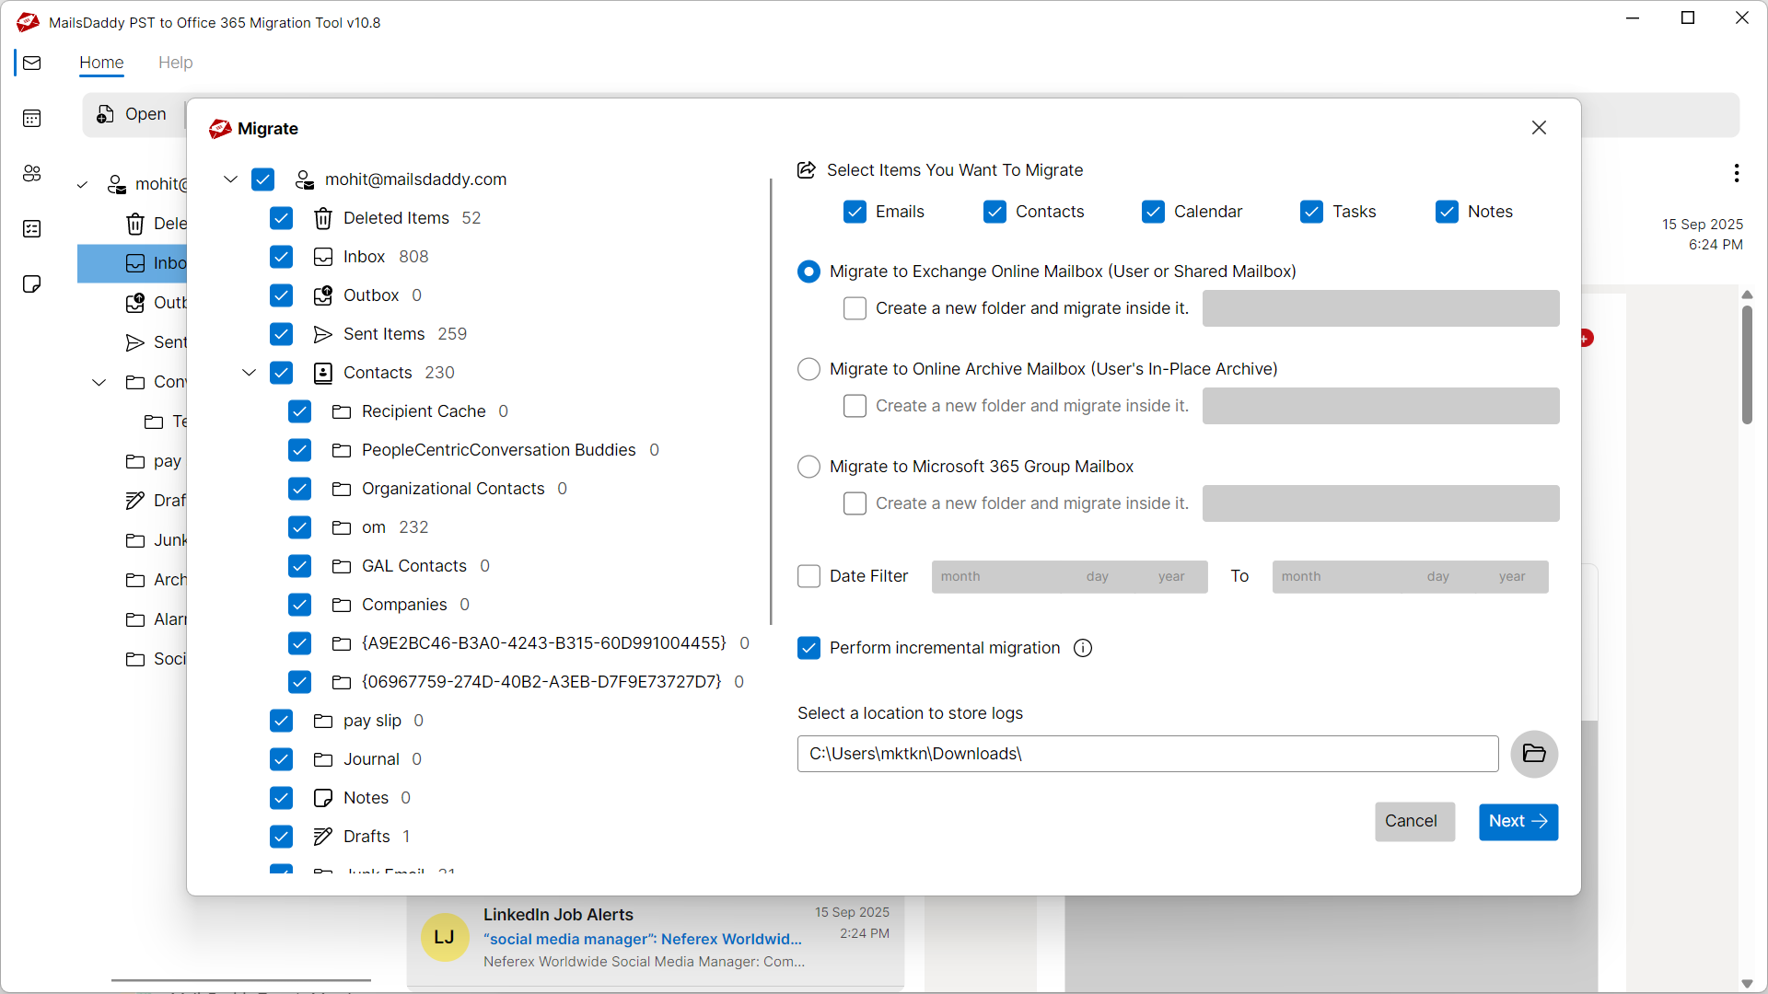Check create new folder under Exchange Online
This screenshot has width=1768, height=994.
click(x=855, y=308)
